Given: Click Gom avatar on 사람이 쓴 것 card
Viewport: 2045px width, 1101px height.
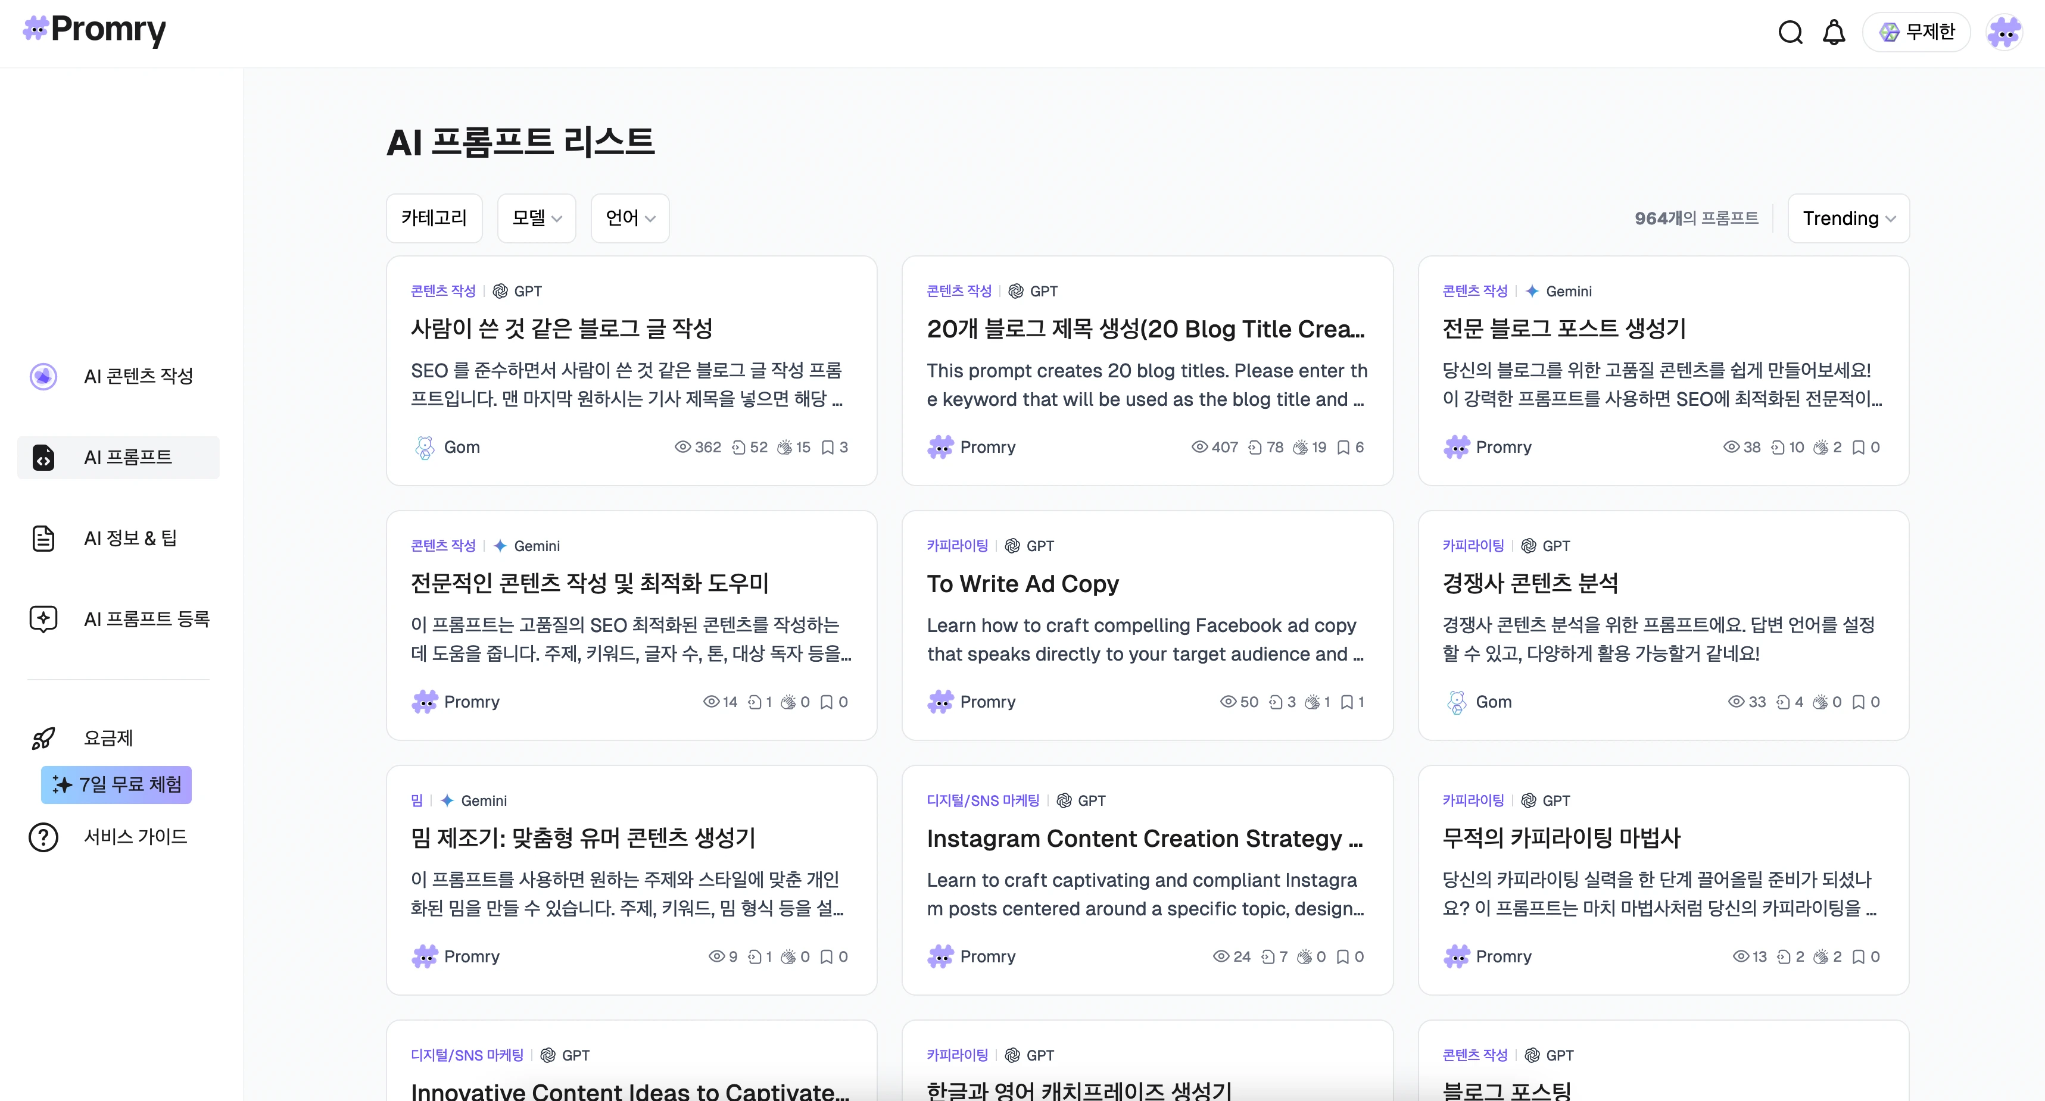Looking at the screenshot, I should point(425,448).
